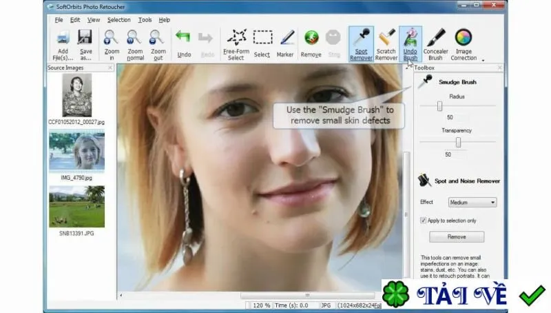Image resolution: width=551 pixels, height=313 pixels.
Task: Select the Zoom normal icon
Action: tap(134, 38)
